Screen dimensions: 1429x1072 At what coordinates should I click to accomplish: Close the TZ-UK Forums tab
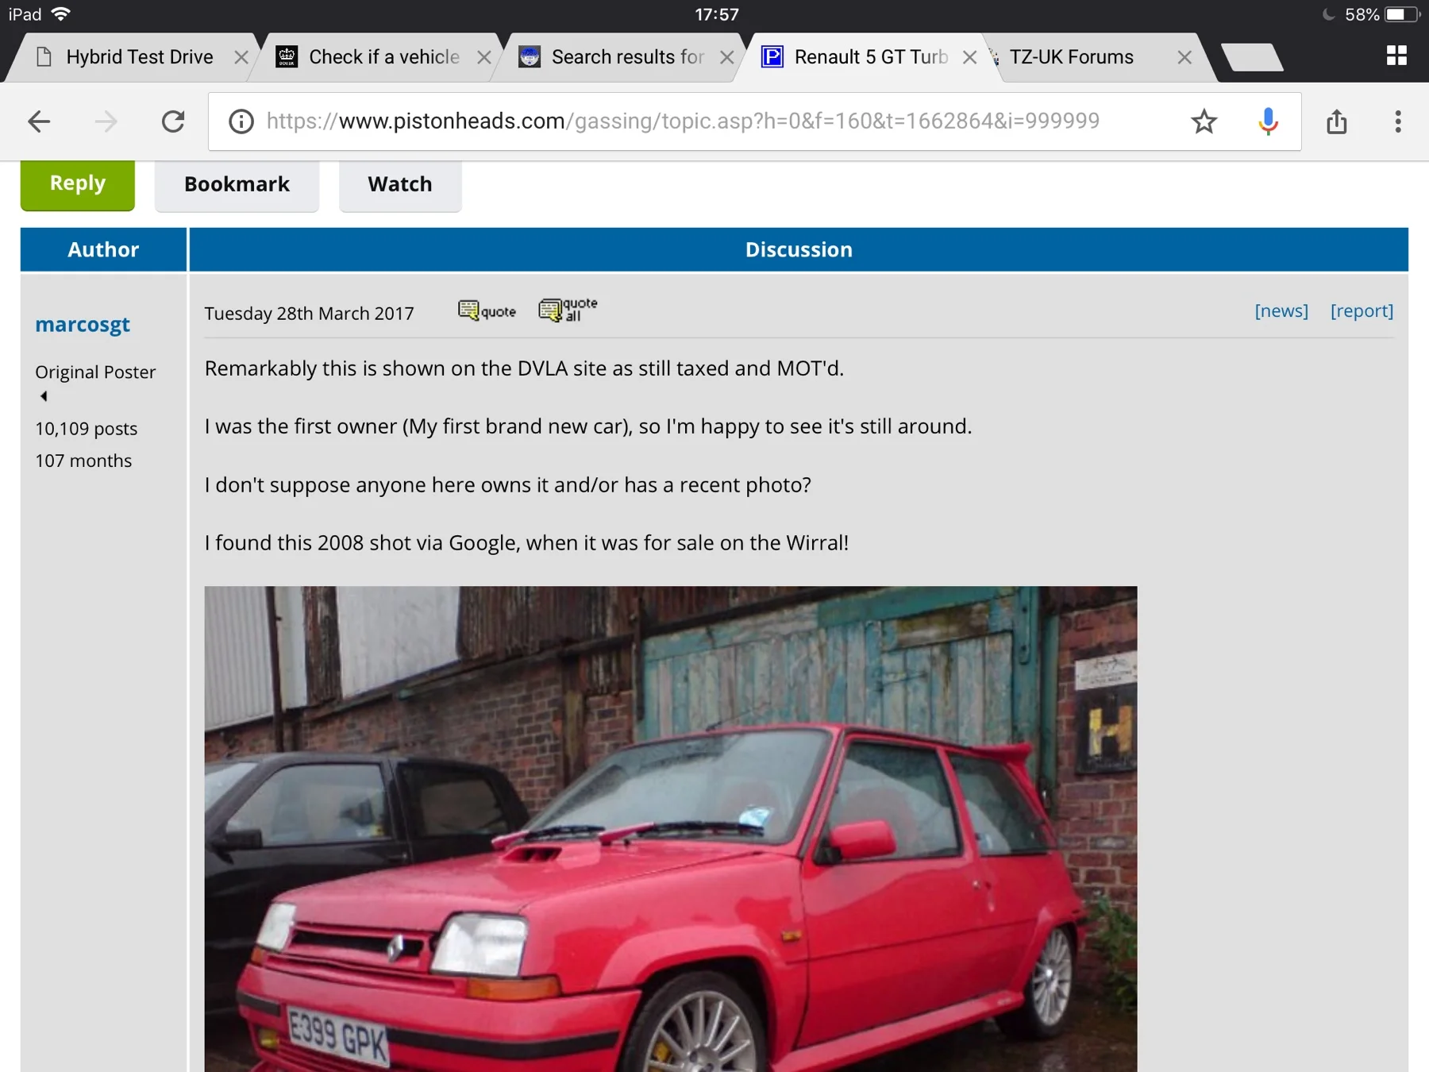coord(1184,57)
